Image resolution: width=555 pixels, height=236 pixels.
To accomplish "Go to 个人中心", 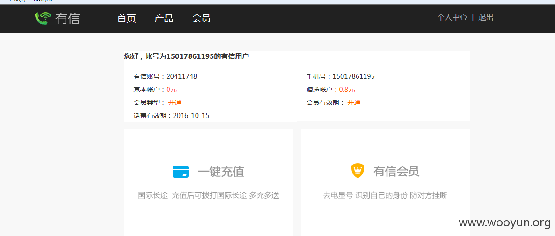I will pos(452,17).
